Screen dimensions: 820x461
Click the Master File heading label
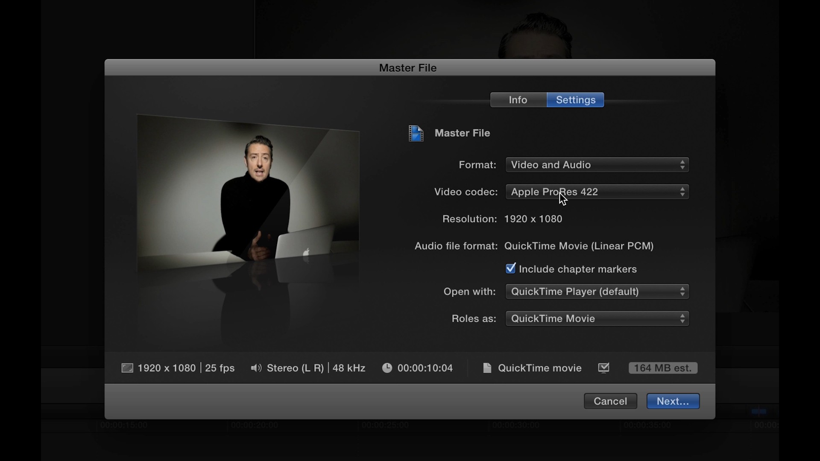(x=462, y=133)
